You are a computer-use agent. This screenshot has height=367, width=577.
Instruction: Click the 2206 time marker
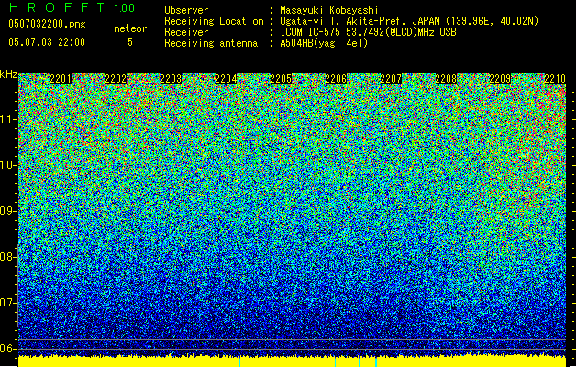336,79
